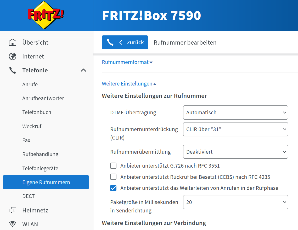Select Eigene Rufnummern entry
The image size is (298, 230).
click(46, 182)
